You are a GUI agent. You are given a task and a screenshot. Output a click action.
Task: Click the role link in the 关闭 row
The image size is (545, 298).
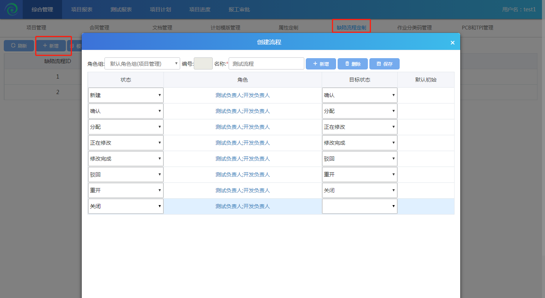(x=243, y=206)
